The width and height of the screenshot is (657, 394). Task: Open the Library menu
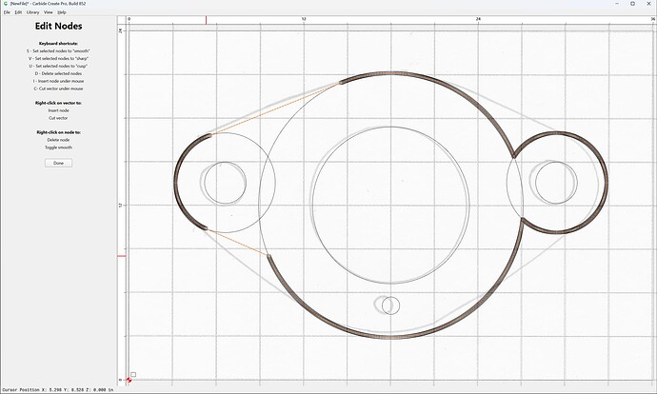coord(32,12)
